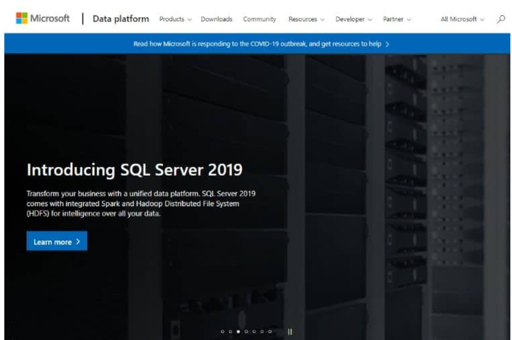Open the COVID-19 response banner link
512x340 pixels.
coord(261,44)
